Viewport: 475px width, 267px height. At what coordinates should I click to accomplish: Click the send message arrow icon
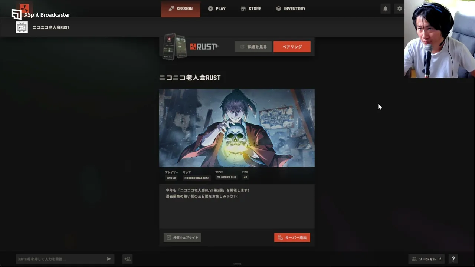[x=109, y=259]
